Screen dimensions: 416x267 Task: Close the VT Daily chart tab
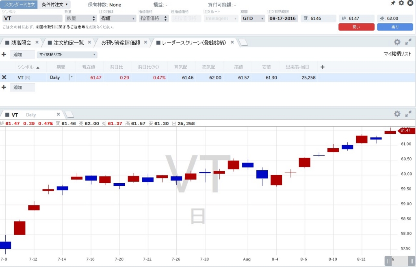(x=58, y=114)
